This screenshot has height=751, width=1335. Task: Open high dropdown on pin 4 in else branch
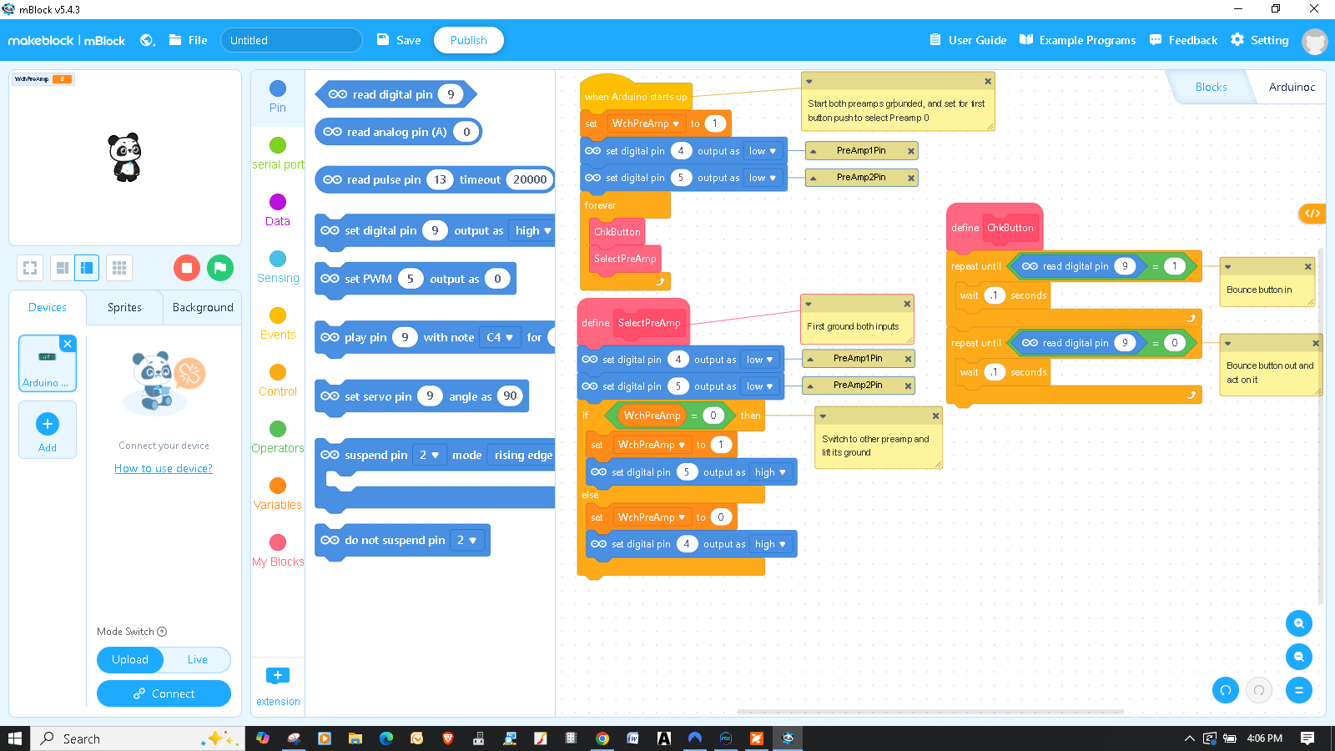tap(771, 544)
